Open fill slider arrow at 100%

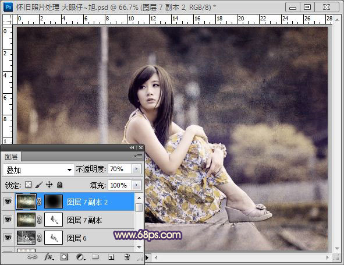coord(136,185)
